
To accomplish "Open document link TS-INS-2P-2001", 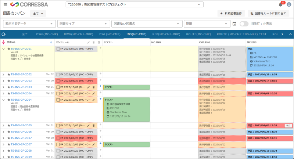I will point(21,49).
